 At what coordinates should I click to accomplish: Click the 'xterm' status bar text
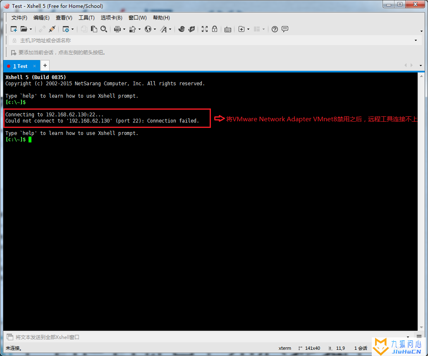pos(285,348)
